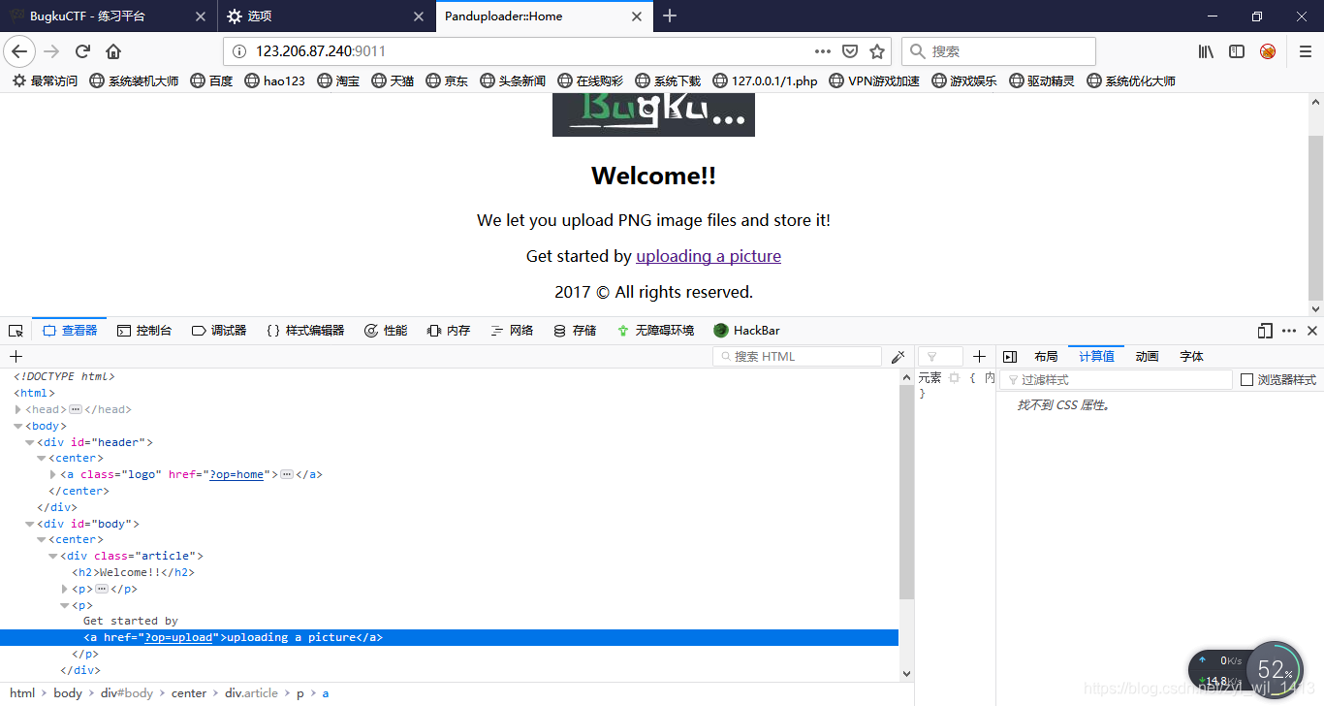Image resolution: width=1324 pixels, height=706 pixels.
Task: Open the hao123 bookmark
Action: tap(275, 80)
